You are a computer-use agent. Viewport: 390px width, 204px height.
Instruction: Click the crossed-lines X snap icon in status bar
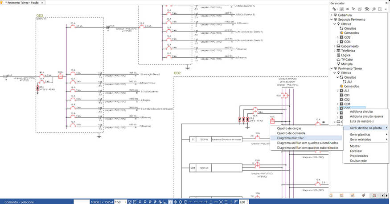coord(221,202)
